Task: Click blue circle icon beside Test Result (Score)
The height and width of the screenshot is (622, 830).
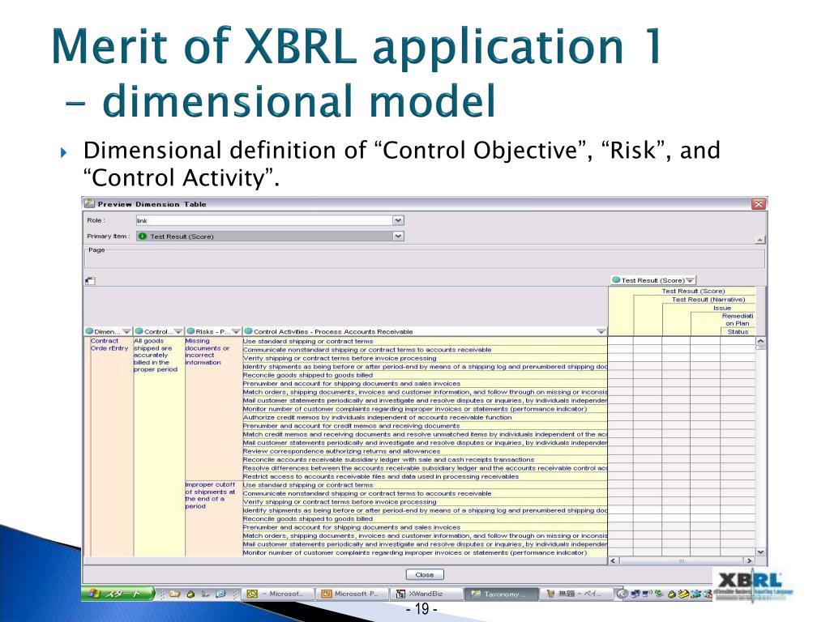Action: (616, 279)
